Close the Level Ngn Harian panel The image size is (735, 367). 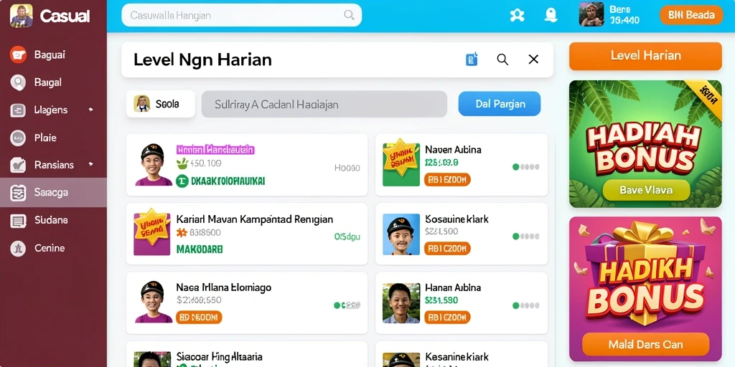[533, 59]
